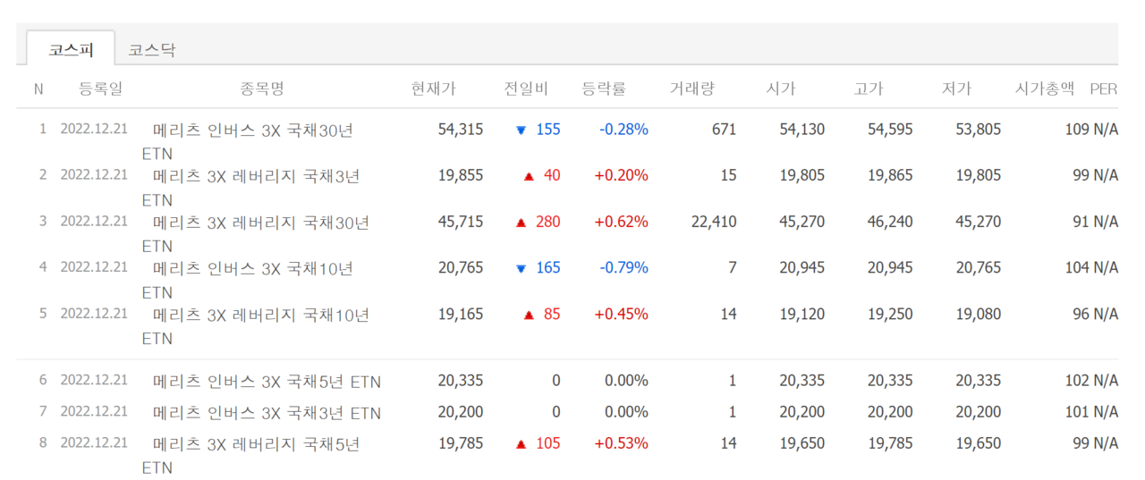Click the market cap value 104

tap(1077, 268)
